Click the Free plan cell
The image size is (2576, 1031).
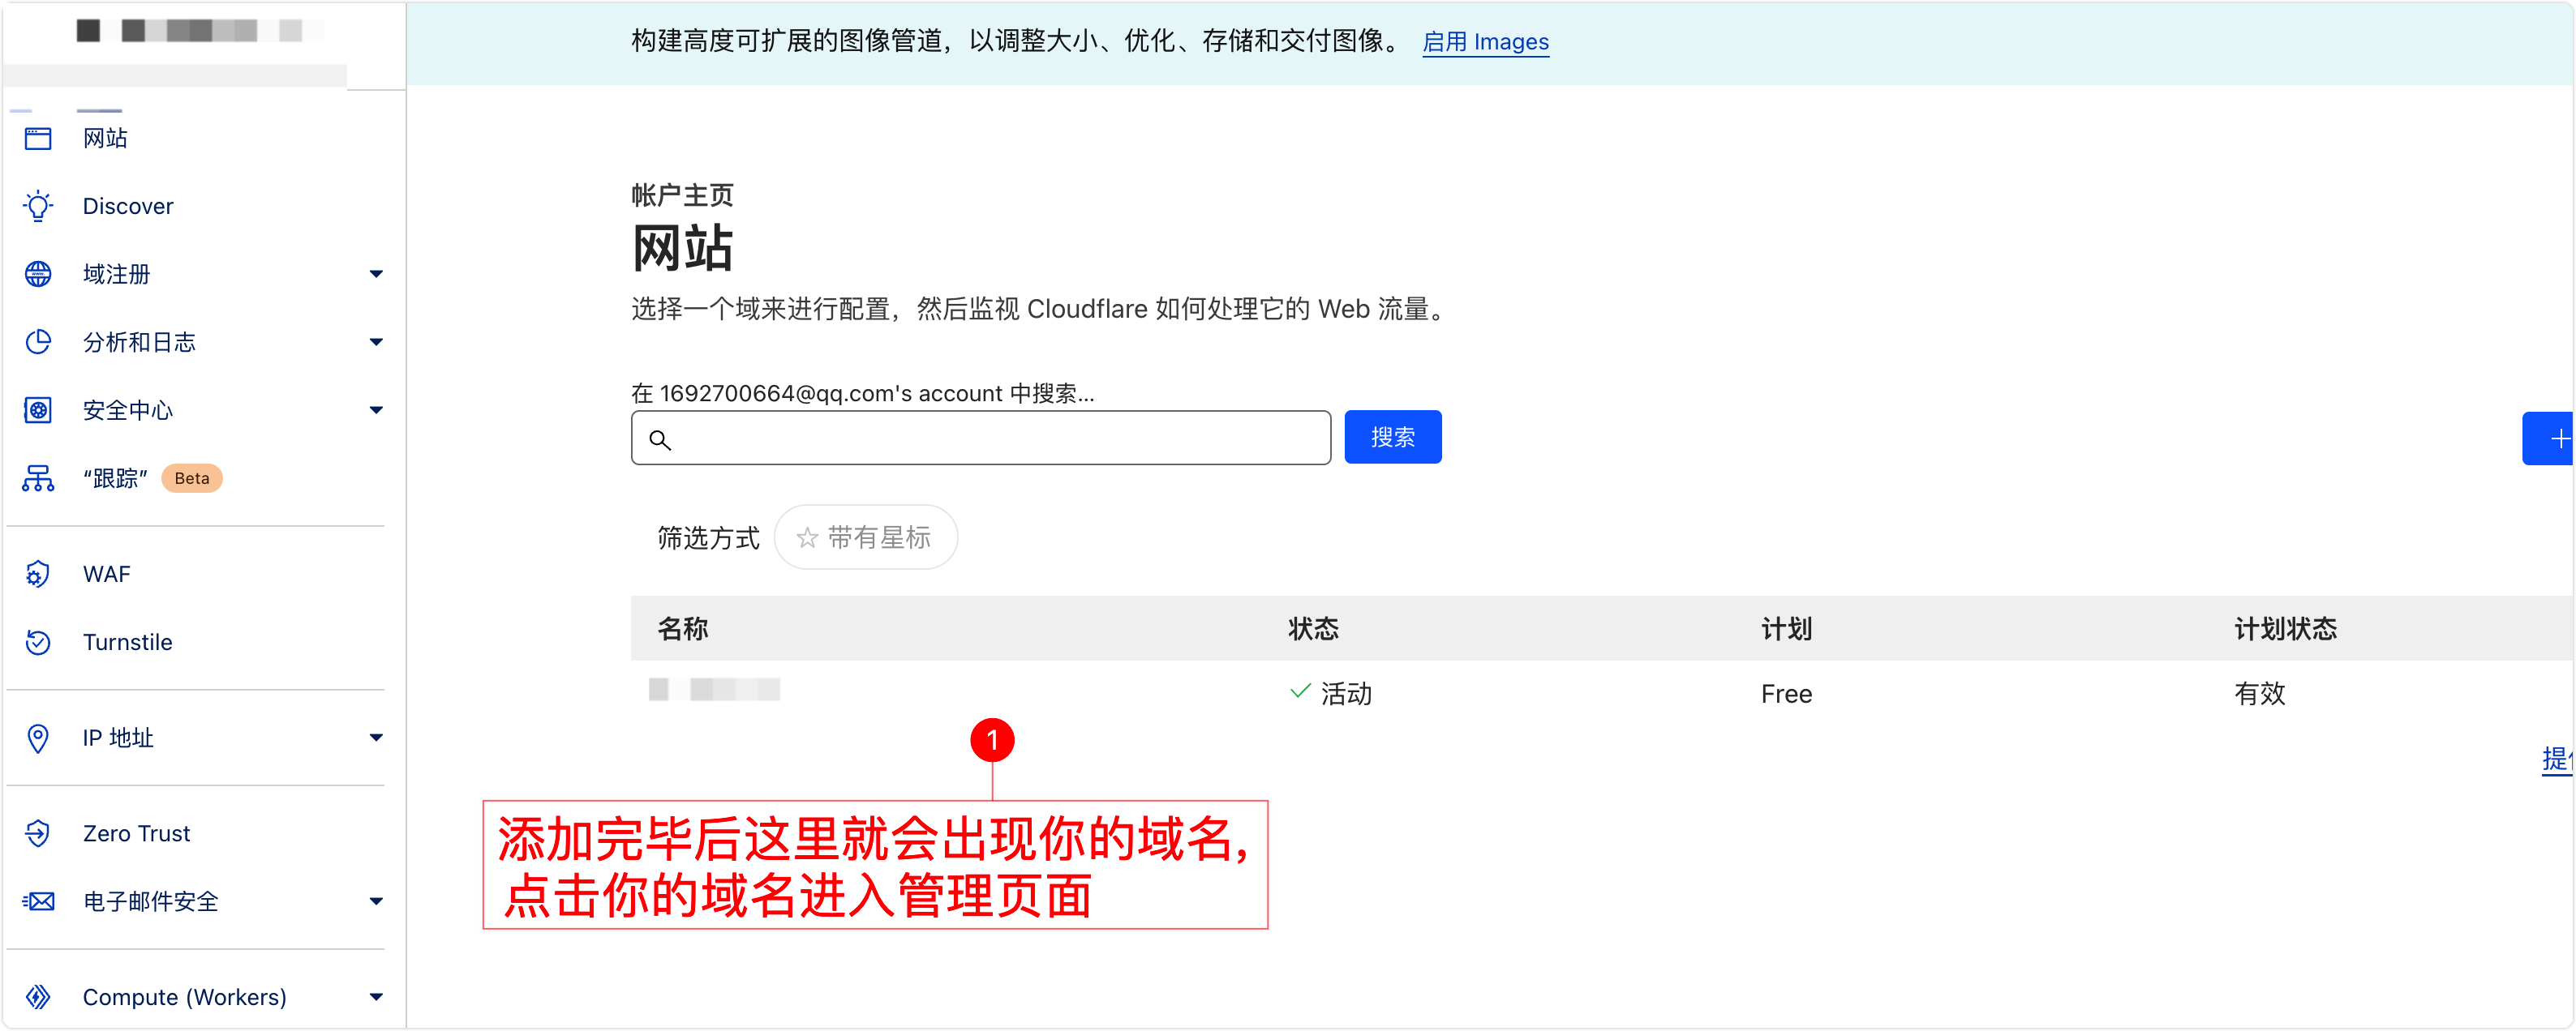point(1786,693)
